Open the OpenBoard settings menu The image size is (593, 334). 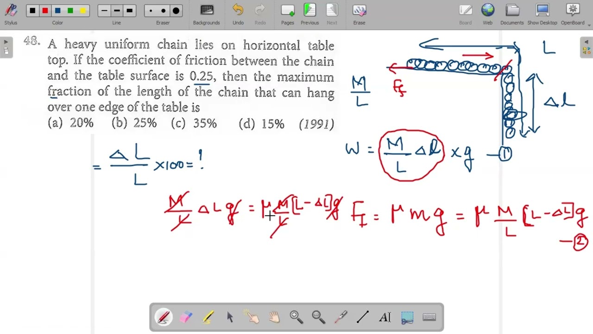click(x=573, y=14)
